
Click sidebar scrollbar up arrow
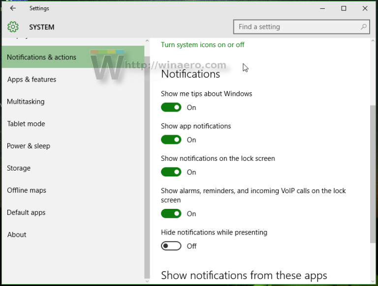click(147, 41)
